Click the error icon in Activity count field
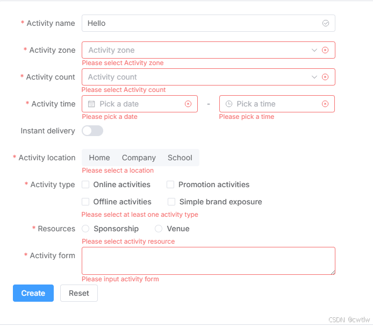This screenshot has width=373, height=327. [x=325, y=77]
